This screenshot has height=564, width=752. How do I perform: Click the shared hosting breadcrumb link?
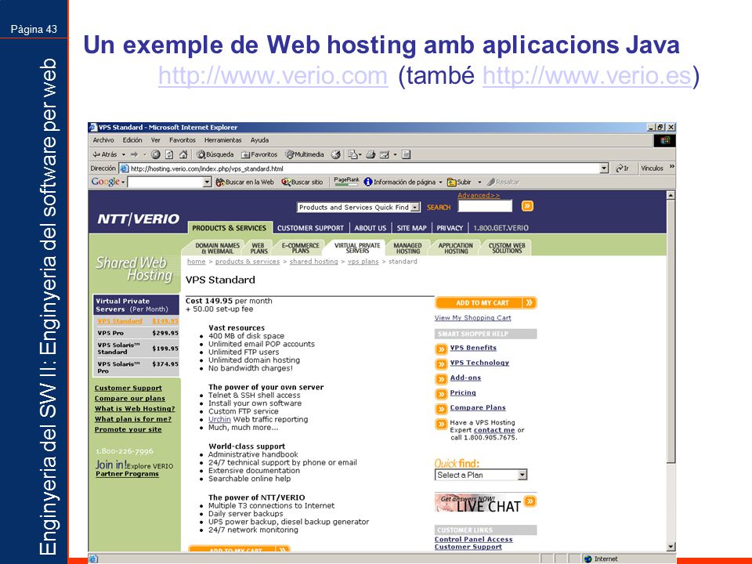tap(313, 262)
